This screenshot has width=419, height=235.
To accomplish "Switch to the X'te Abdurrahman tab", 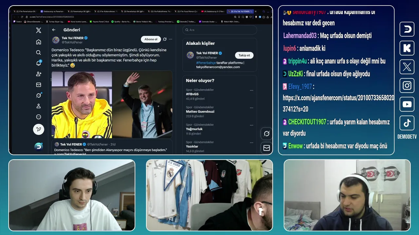I will pos(106,11).
